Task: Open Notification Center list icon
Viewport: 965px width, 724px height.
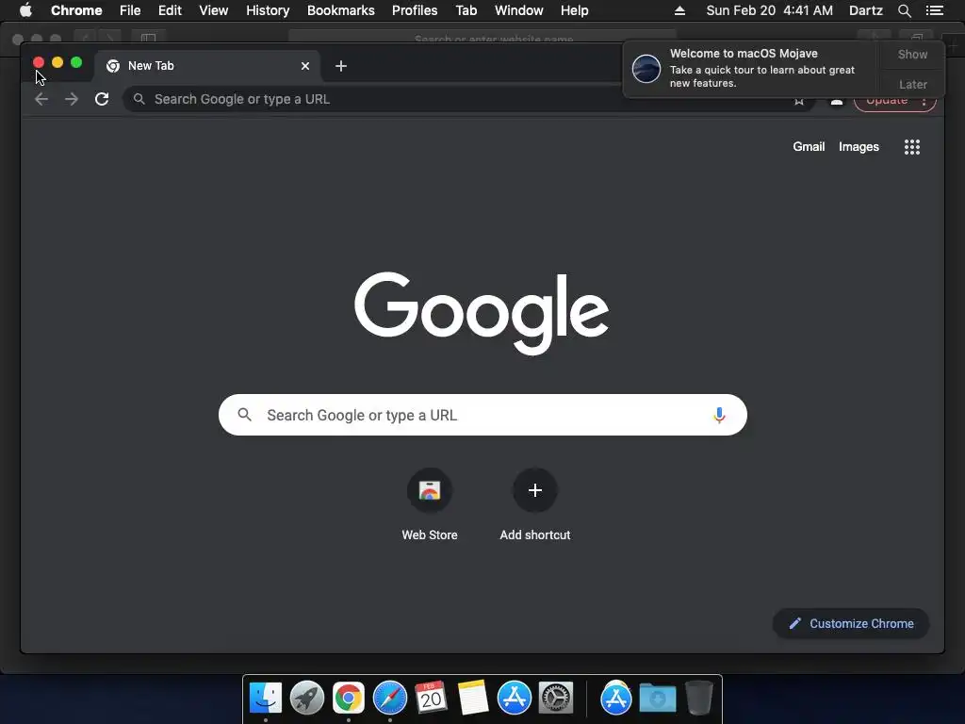Action: point(934,10)
